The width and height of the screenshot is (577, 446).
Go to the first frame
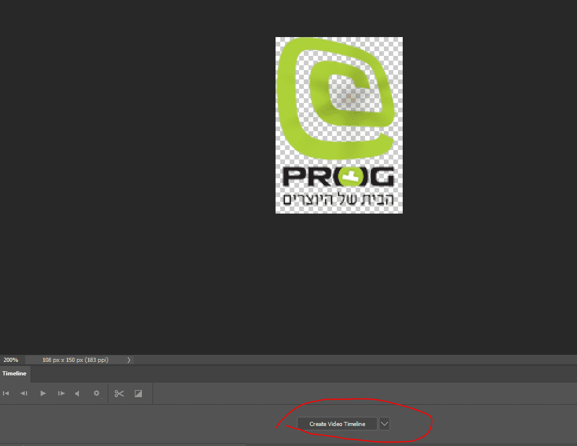tap(6, 393)
